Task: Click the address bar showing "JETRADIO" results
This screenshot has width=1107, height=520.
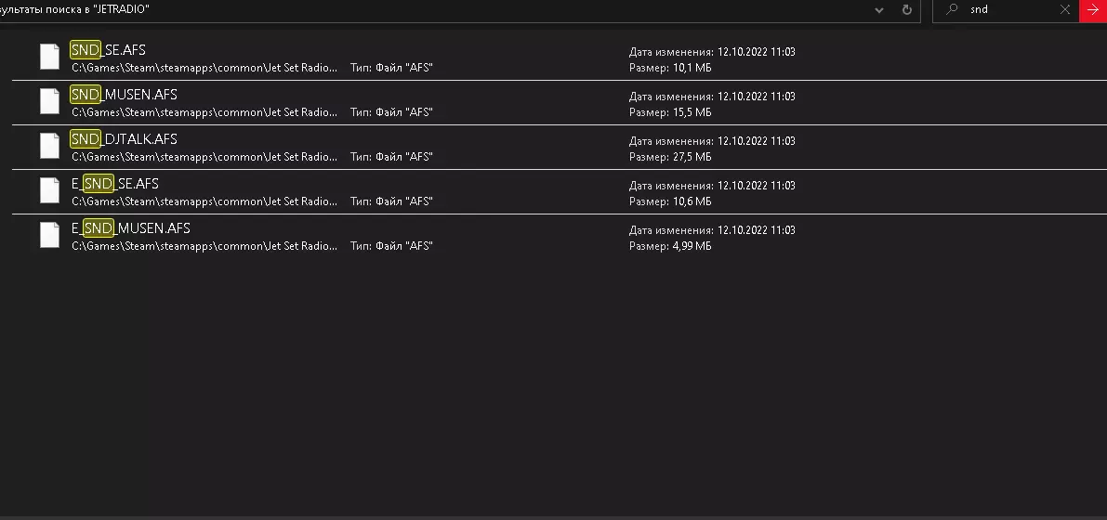Action: [x=418, y=9]
